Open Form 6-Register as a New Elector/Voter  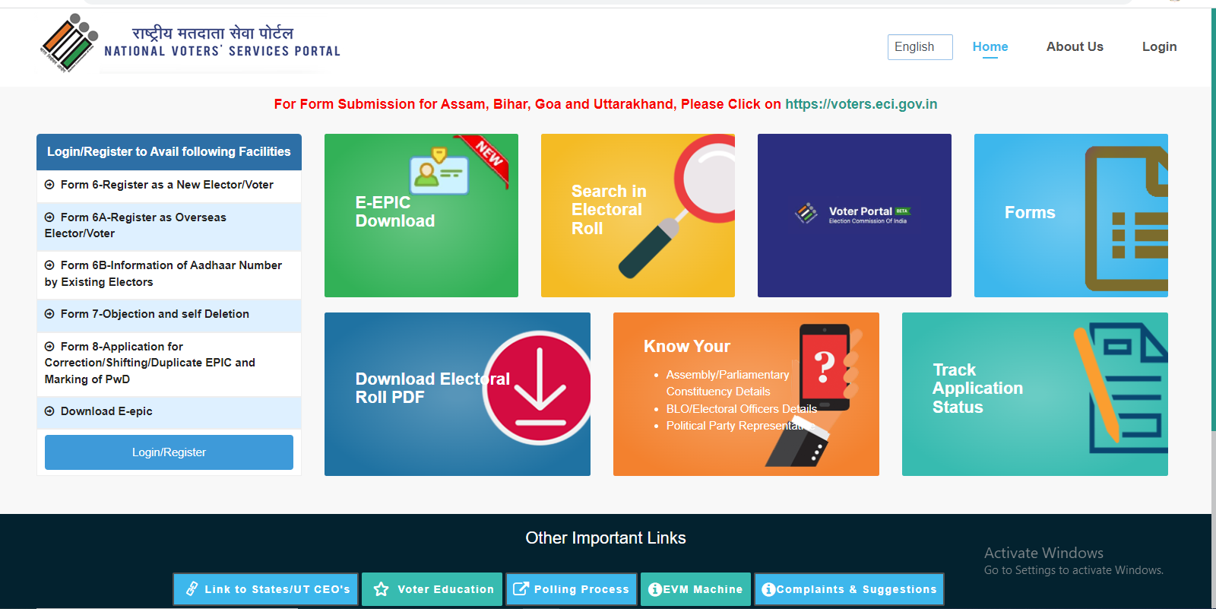pos(169,186)
